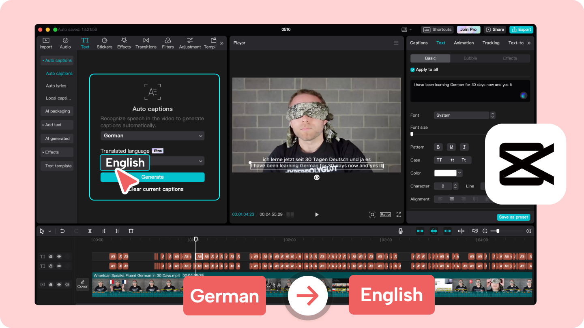The height and width of the screenshot is (328, 584).
Task: Select the Delete (trash) icon above the timeline
Action: click(131, 231)
